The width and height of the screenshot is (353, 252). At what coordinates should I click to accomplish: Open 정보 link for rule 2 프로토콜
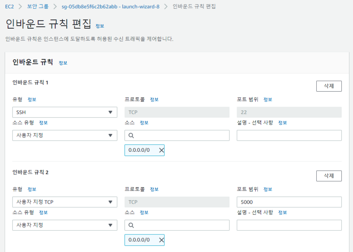pos(154,189)
